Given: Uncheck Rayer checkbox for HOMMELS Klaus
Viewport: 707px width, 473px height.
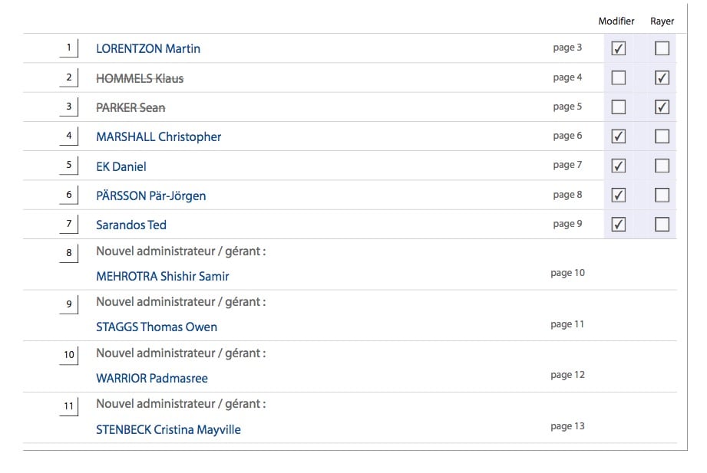Looking at the screenshot, I should (662, 78).
